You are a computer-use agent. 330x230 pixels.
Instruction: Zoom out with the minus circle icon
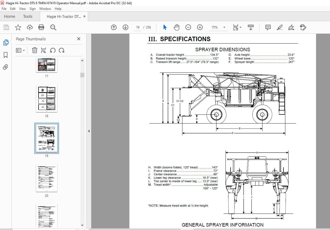[188, 27]
